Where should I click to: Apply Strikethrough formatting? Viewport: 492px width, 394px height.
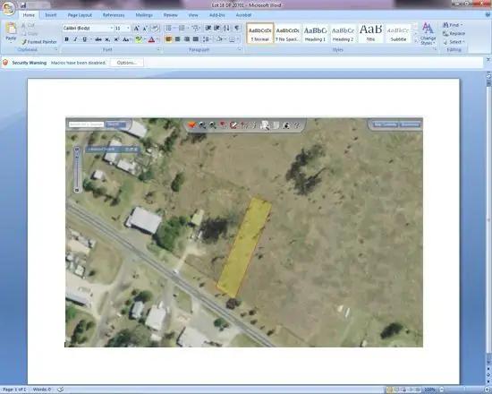tap(98, 39)
